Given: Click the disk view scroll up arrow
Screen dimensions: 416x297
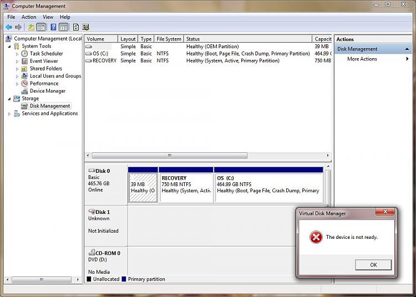Looking at the screenshot, I should pyautogui.click(x=328, y=166).
